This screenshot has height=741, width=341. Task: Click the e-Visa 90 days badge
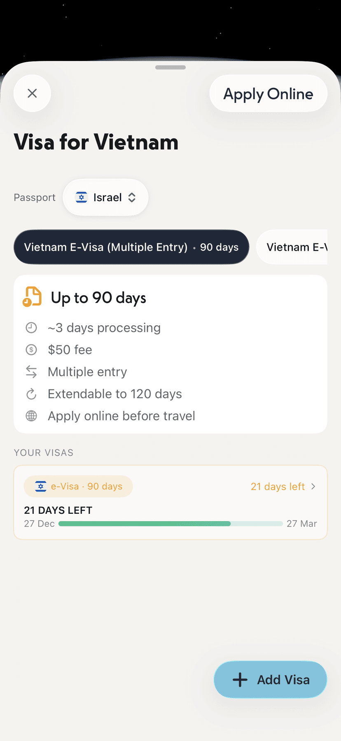(x=78, y=487)
